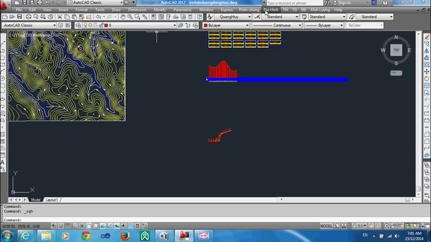Click the Paste clipboard icon

(x=74, y=17)
